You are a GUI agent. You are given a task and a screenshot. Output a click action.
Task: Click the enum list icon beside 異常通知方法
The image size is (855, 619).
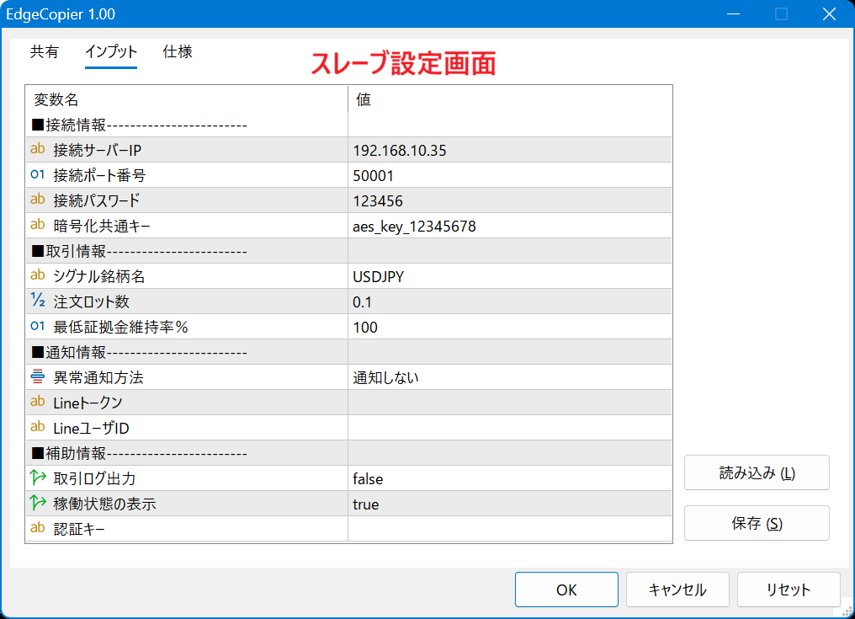click(38, 376)
